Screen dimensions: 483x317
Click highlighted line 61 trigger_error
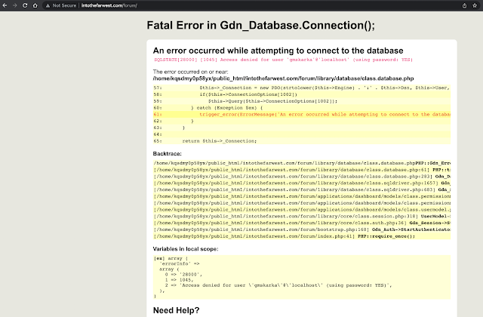tap(302, 114)
